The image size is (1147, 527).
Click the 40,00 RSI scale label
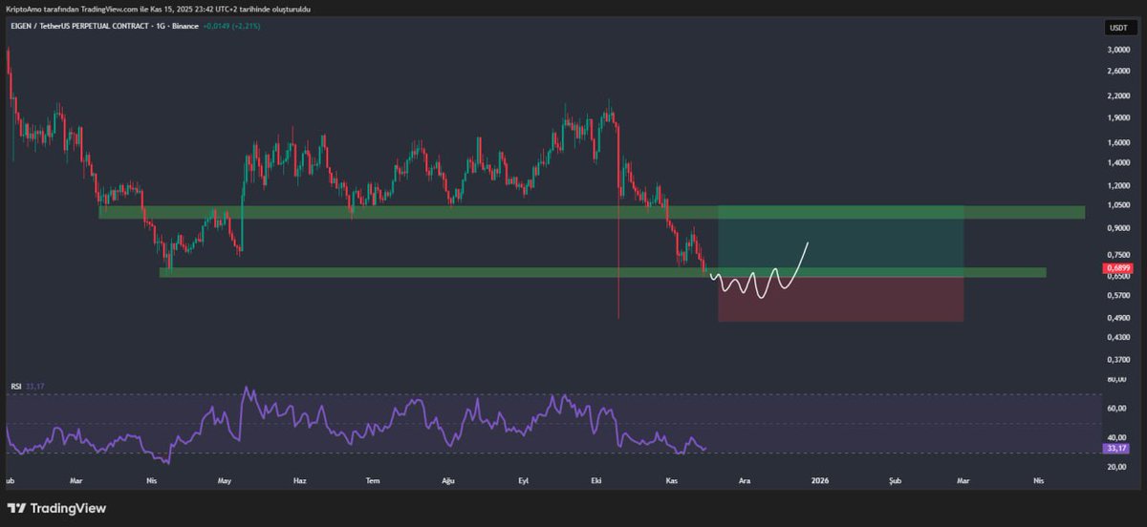coord(1117,437)
